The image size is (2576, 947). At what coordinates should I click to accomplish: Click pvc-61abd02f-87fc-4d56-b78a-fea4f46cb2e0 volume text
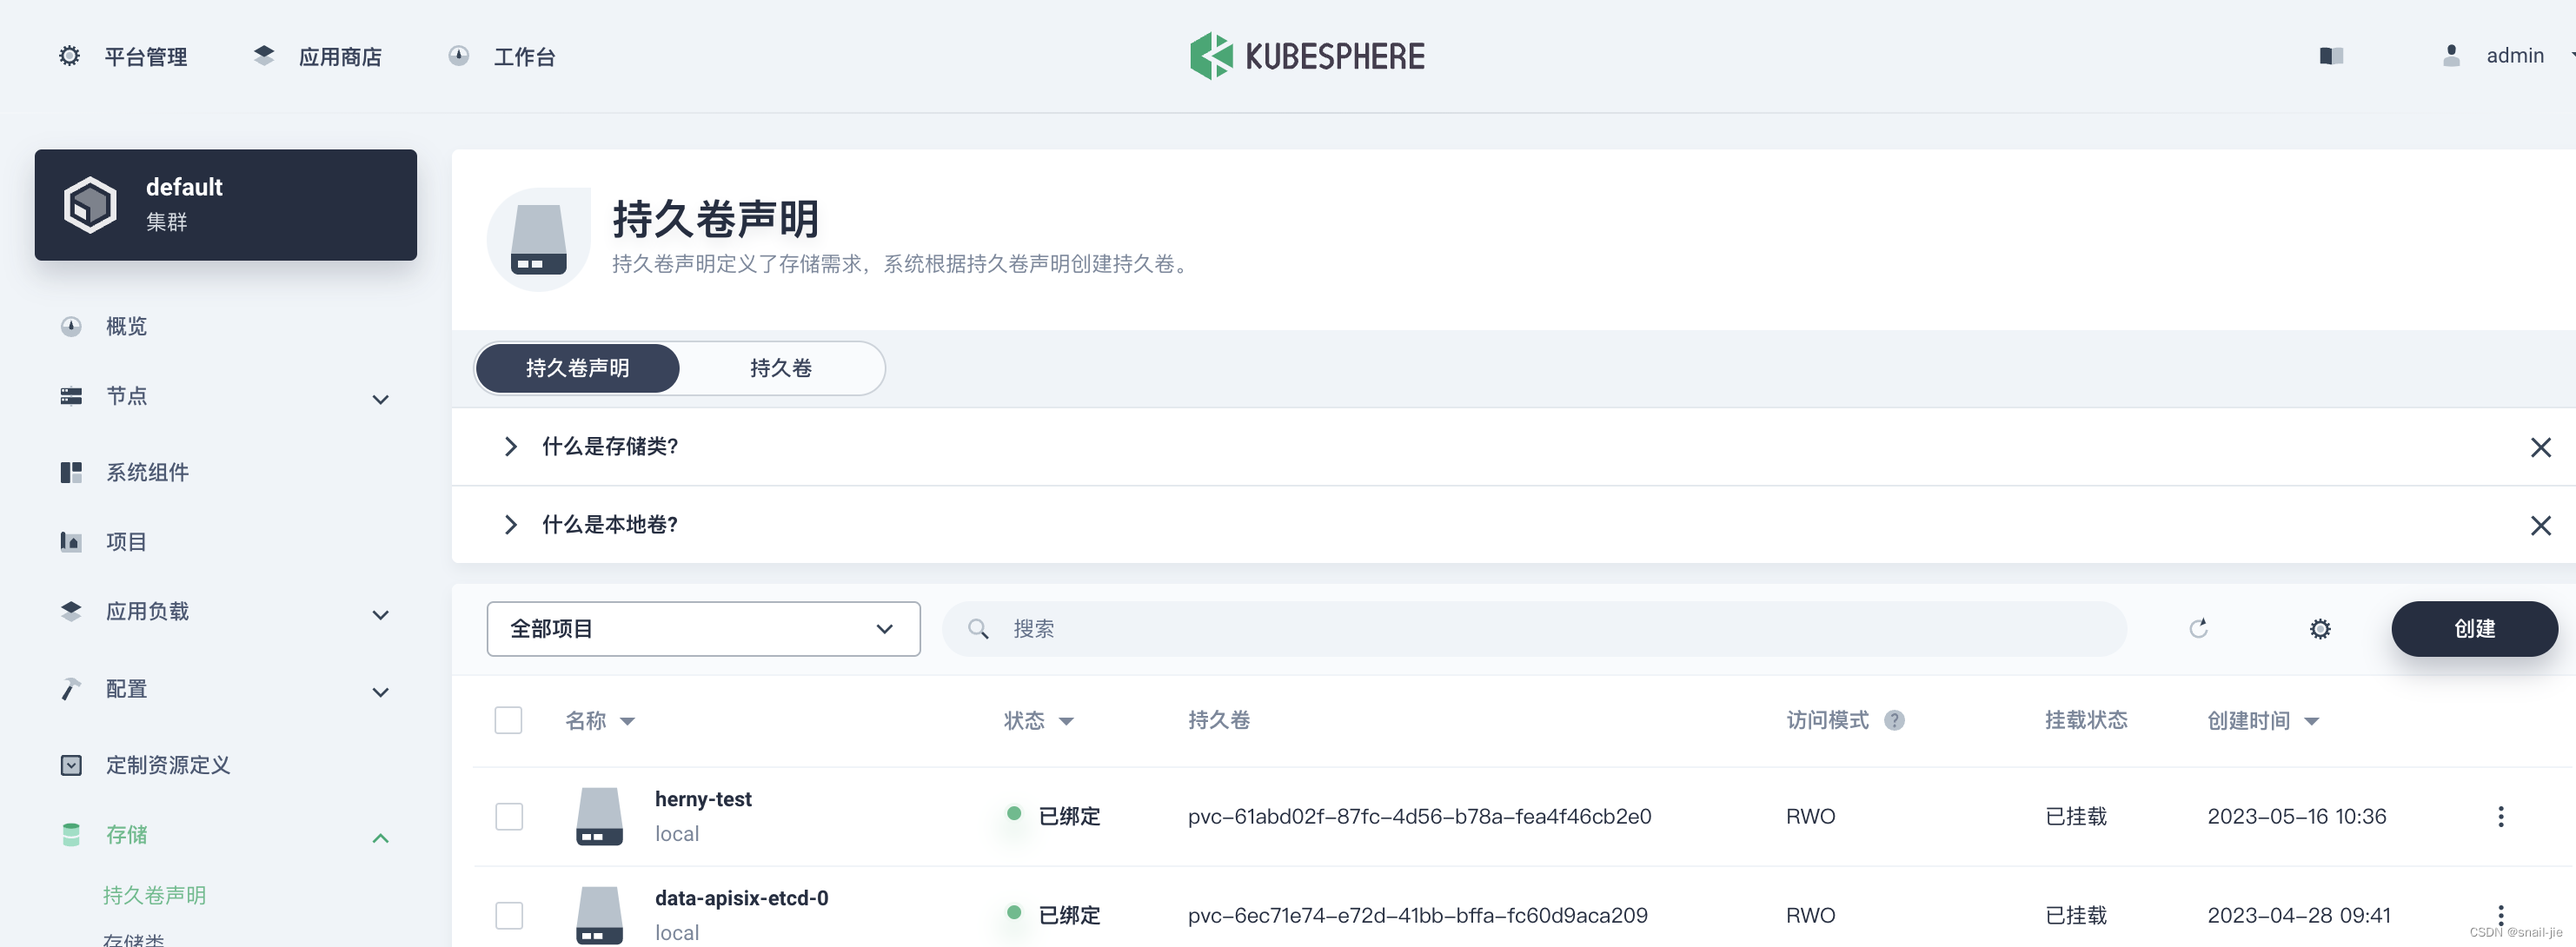tap(1419, 817)
